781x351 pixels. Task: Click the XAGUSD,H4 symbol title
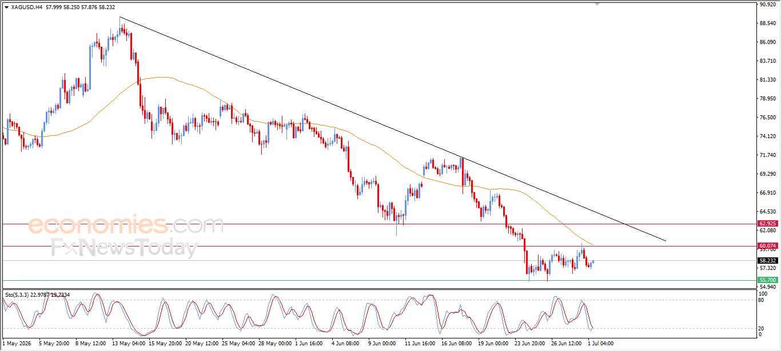click(26, 7)
